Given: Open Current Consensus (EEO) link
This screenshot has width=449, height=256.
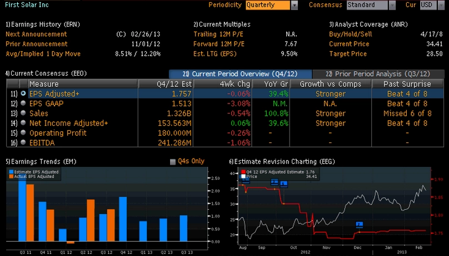Looking at the screenshot, I should (46, 73).
